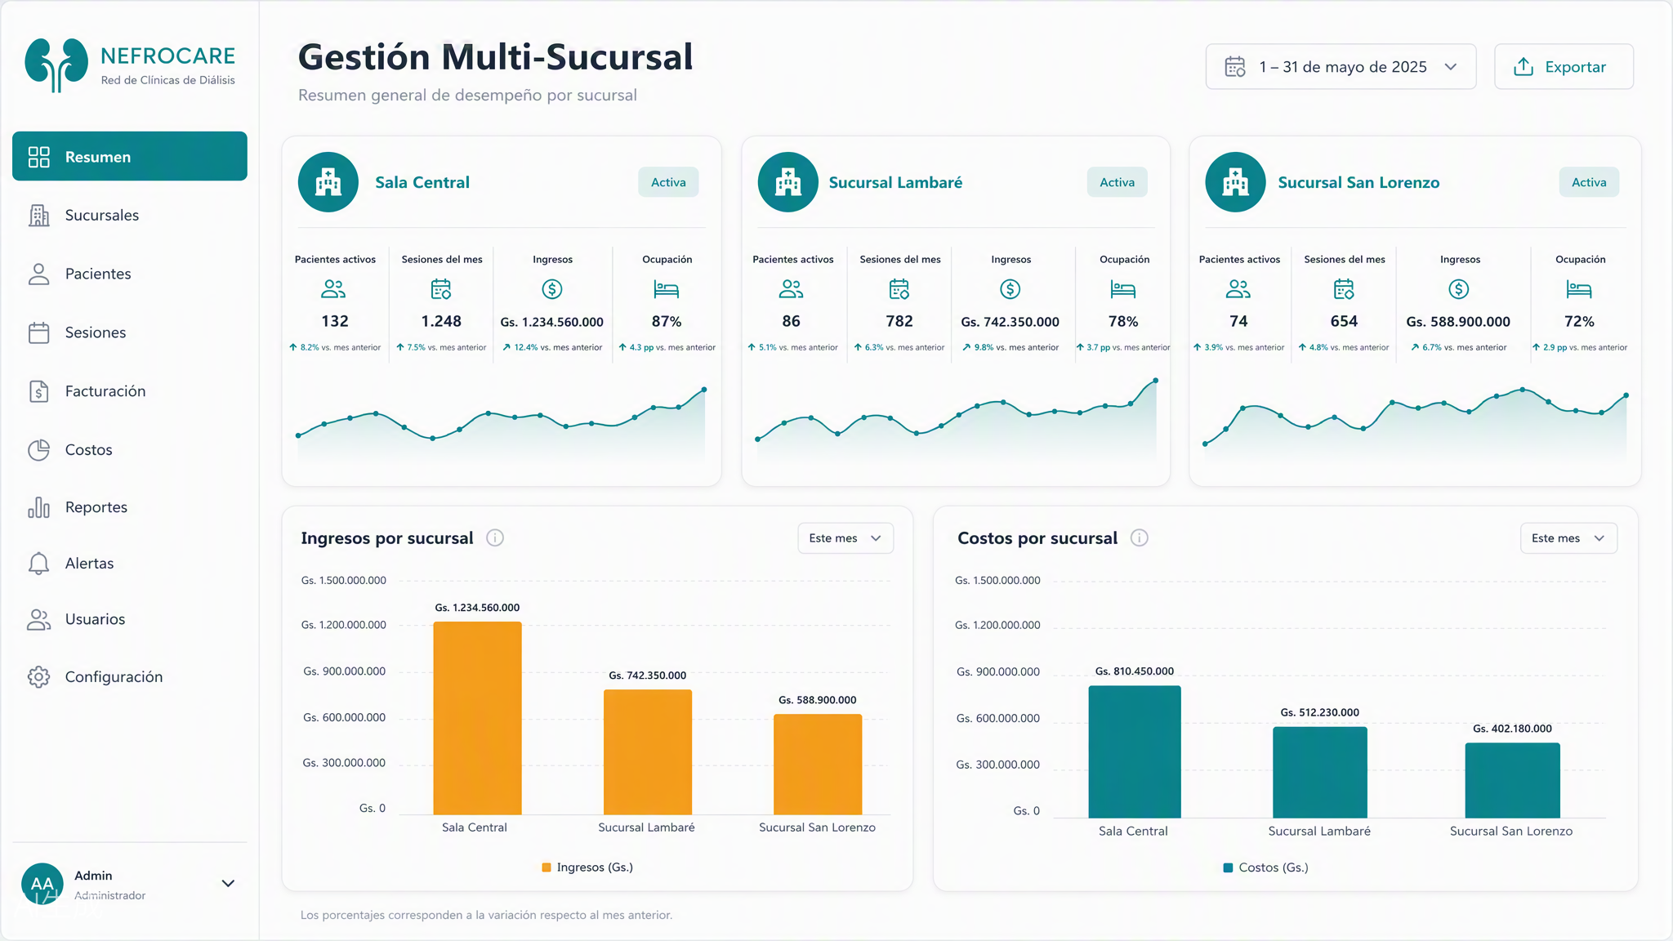Screen dimensions: 1673x941
Task: Expand Este mes dropdown in Ingresos chart
Action: click(x=845, y=538)
